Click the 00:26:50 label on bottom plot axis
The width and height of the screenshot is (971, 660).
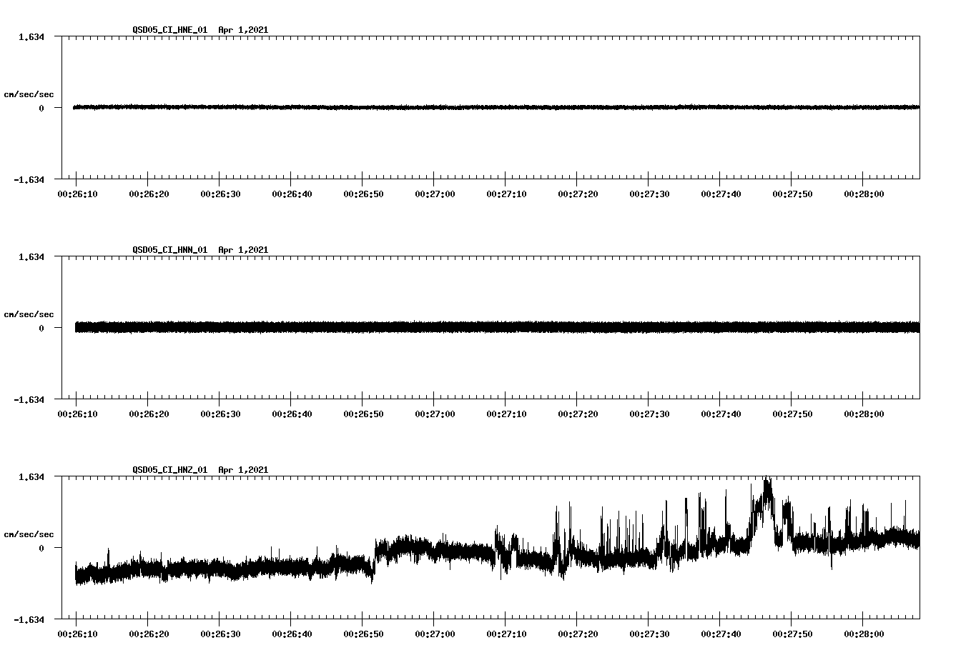(363, 633)
